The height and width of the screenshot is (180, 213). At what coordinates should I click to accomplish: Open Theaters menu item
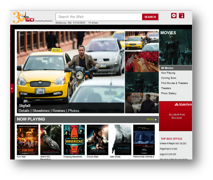pos(166,88)
